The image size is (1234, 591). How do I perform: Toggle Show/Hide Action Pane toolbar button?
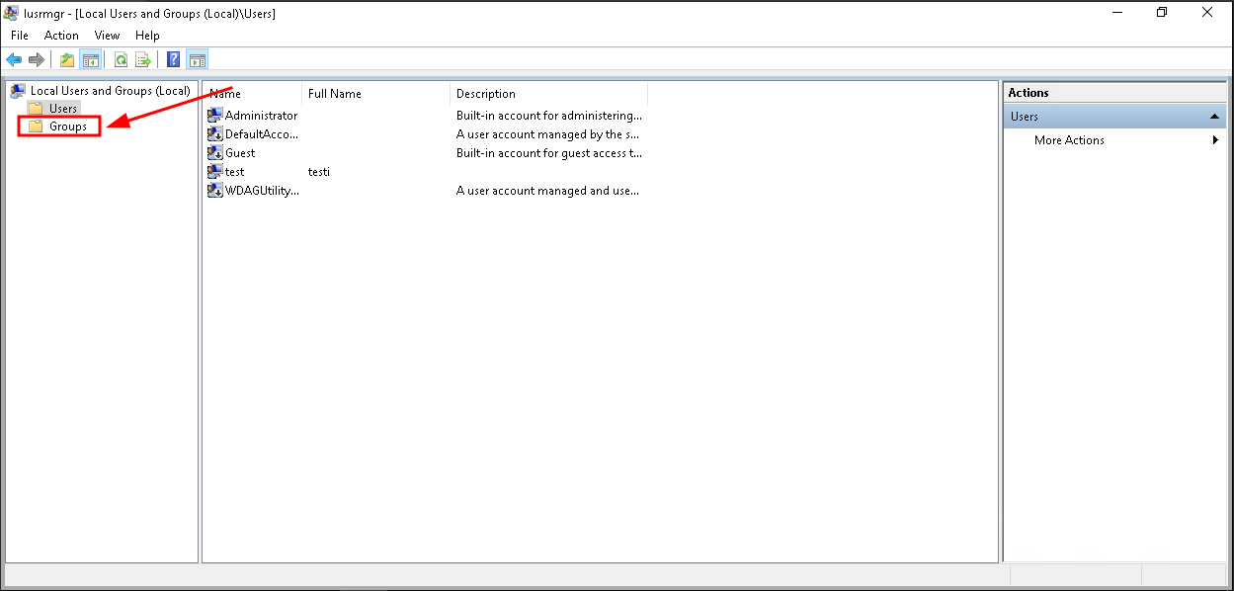tap(197, 59)
